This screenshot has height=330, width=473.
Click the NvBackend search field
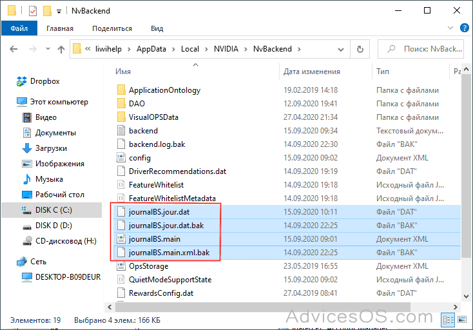point(421,49)
